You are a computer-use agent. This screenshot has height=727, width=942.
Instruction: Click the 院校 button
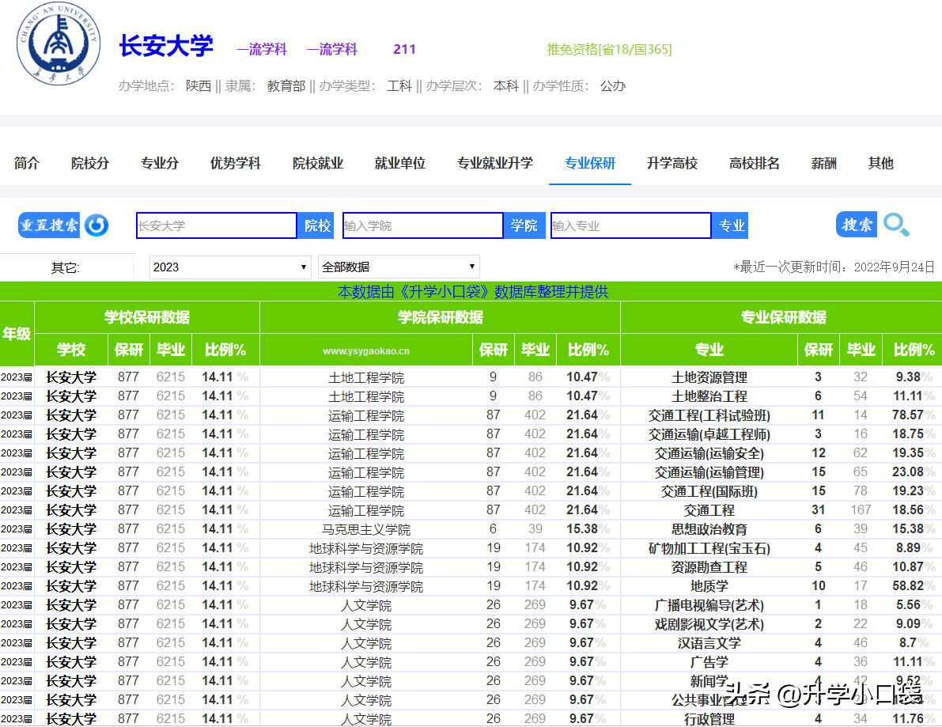[317, 225]
